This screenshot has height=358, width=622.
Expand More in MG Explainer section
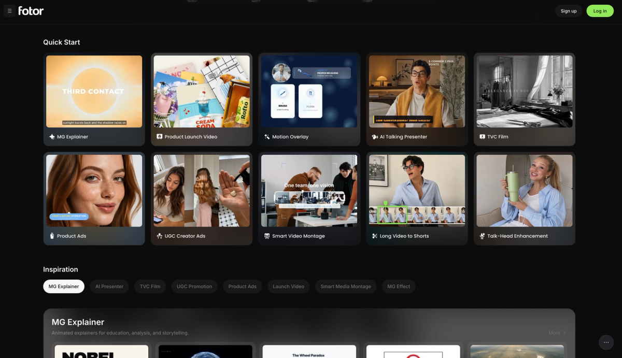coord(557,333)
